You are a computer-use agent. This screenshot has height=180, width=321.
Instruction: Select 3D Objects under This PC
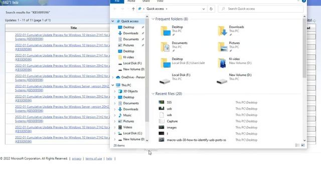point(130,91)
